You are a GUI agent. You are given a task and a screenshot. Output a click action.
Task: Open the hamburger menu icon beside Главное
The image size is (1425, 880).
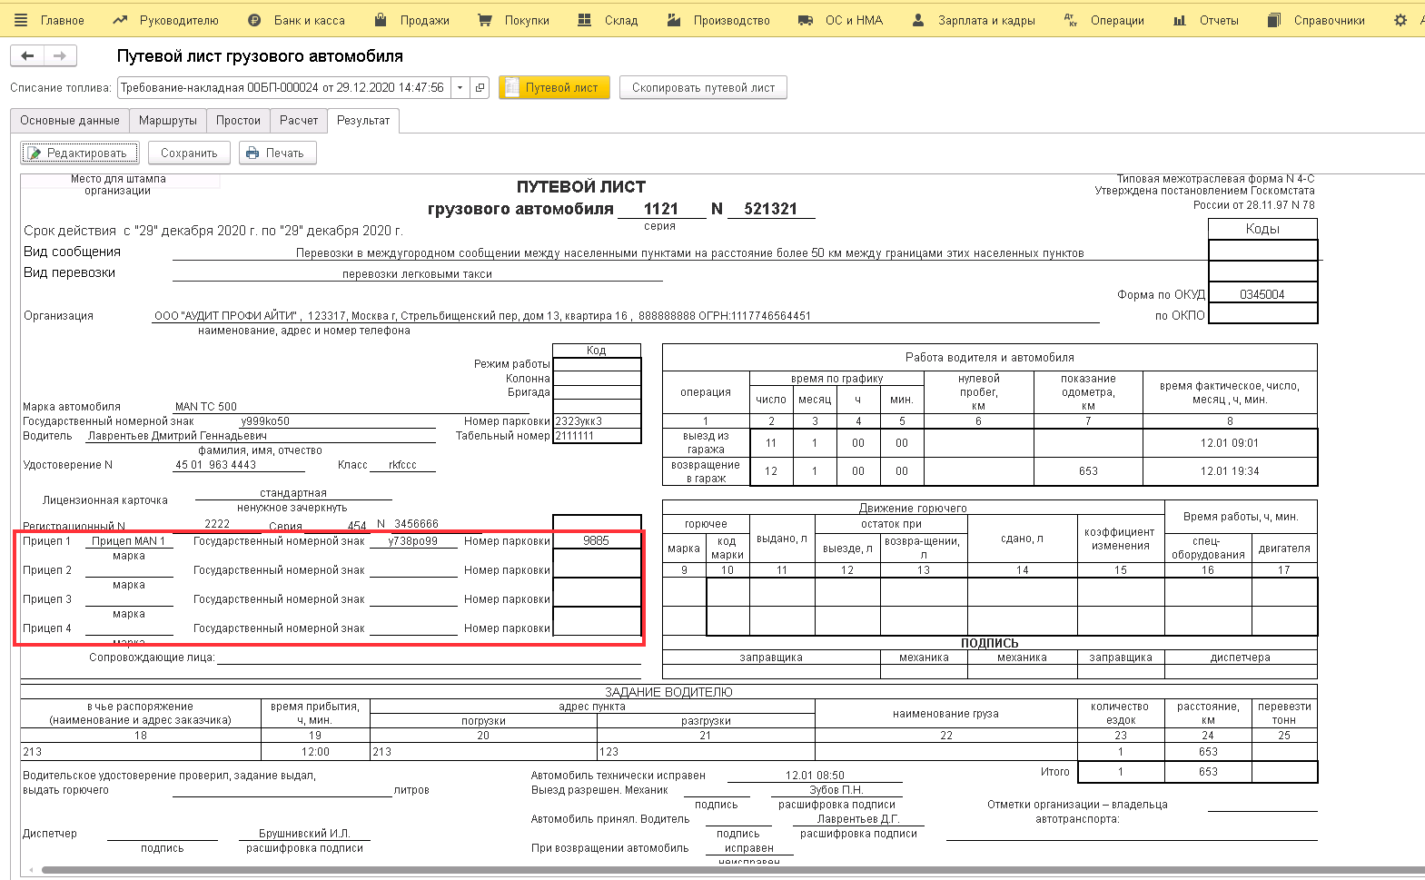click(22, 20)
